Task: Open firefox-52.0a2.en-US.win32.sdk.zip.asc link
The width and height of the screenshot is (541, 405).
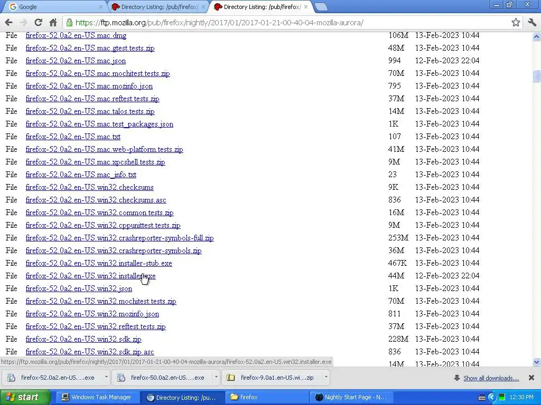Action: click(x=90, y=352)
